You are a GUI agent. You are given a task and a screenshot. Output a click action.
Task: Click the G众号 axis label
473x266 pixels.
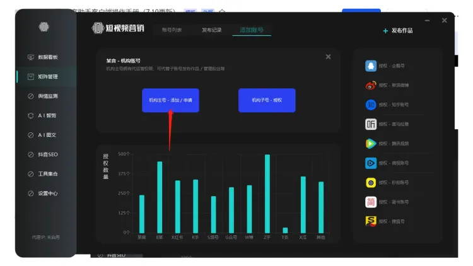(x=231, y=238)
